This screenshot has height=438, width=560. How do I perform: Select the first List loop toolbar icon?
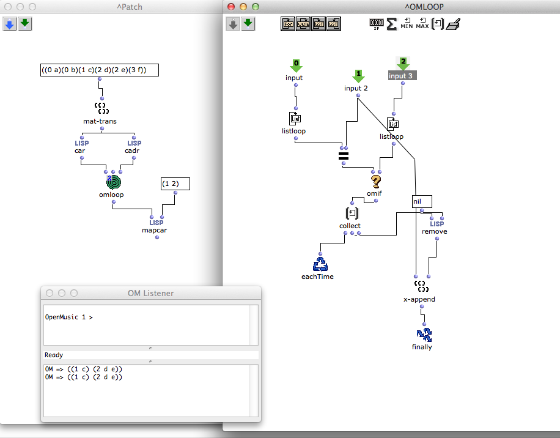pos(319,24)
